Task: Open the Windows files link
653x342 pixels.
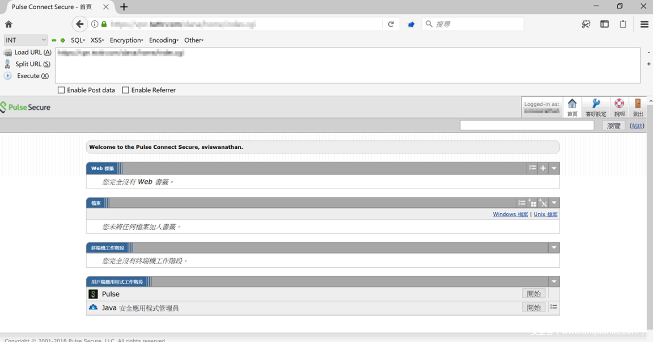Action: (510, 214)
